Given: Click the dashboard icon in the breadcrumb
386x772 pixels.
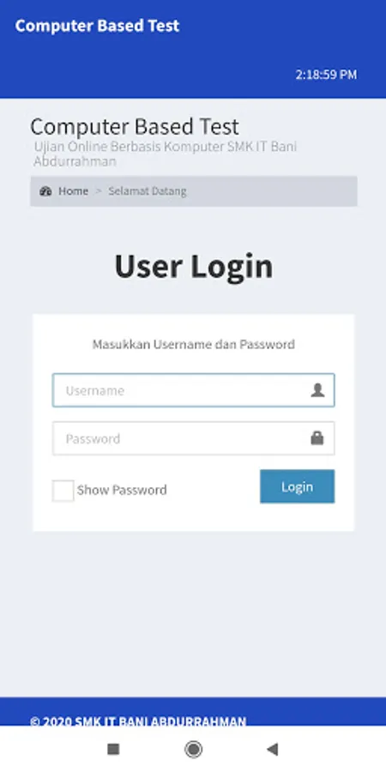Looking at the screenshot, I should click(45, 191).
